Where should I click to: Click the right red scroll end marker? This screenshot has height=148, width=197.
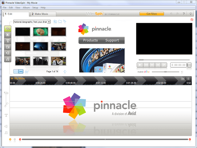190,139
